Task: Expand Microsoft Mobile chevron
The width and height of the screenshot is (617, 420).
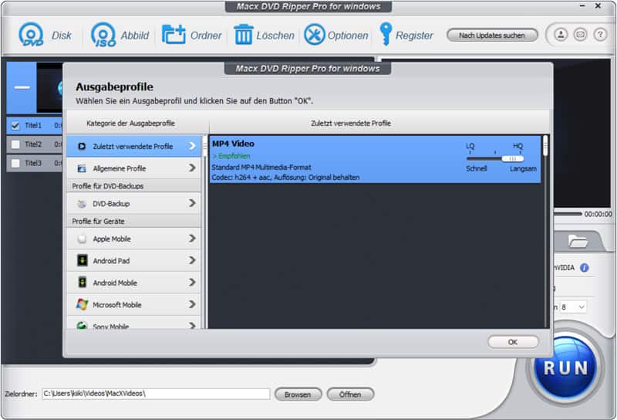Action: pyautogui.click(x=192, y=304)
